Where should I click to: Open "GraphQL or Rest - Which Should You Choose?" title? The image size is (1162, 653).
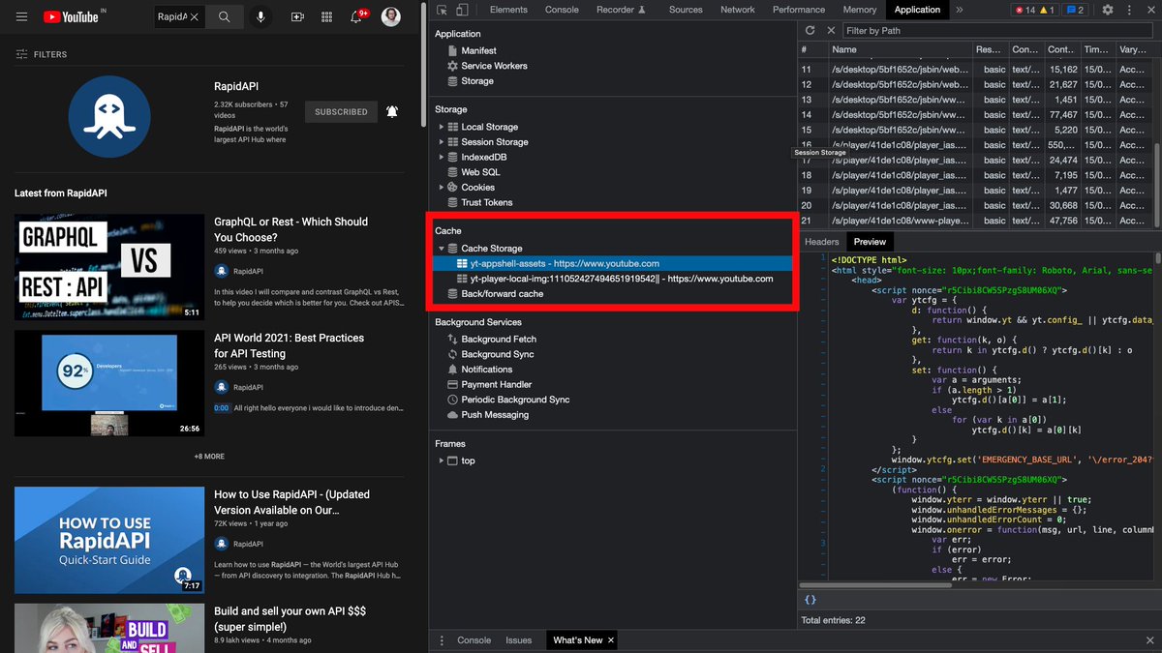click(290, 229)
